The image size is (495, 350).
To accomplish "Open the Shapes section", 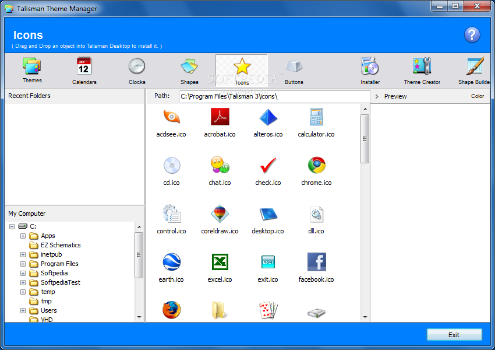I will [189, 71].
